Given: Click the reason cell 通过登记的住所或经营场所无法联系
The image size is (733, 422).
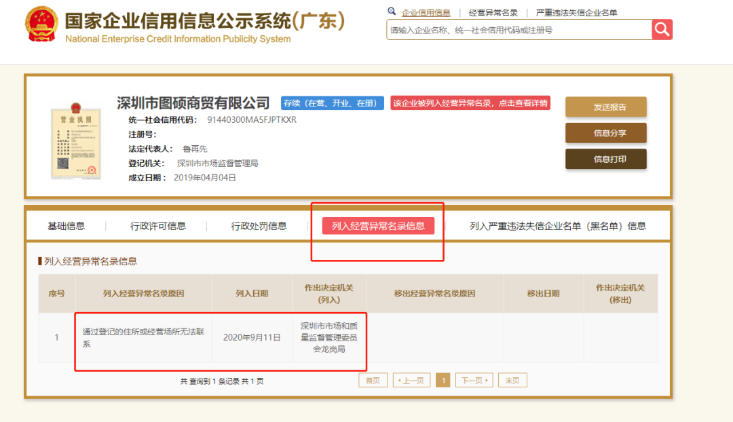Looking at the screenshot, I should (x=143, y=337).
